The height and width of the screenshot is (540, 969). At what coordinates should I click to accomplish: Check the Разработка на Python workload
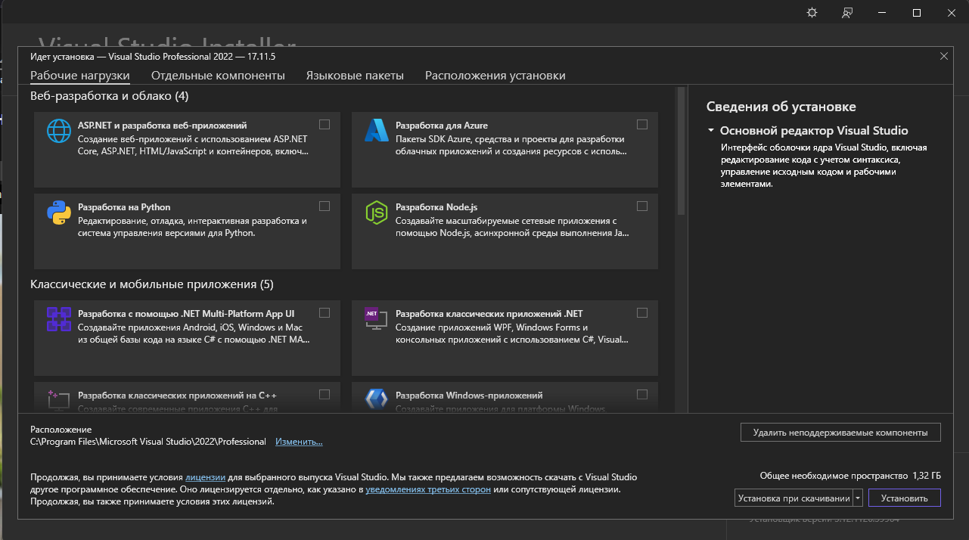325,206
